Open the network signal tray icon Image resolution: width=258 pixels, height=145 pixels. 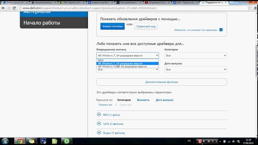click(x=229, y=141)
